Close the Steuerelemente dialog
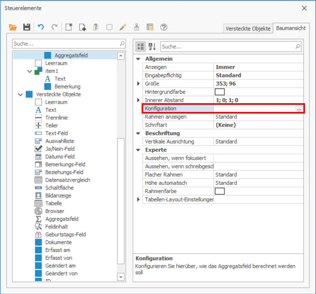Screen dimensions: 316x294 click(304, 8)
